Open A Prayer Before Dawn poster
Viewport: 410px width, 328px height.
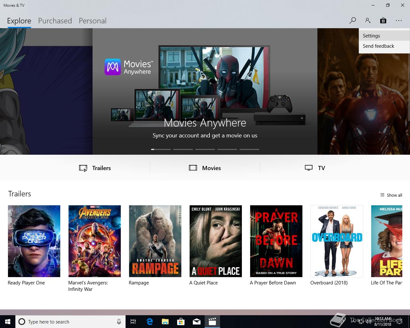point(276,241)
